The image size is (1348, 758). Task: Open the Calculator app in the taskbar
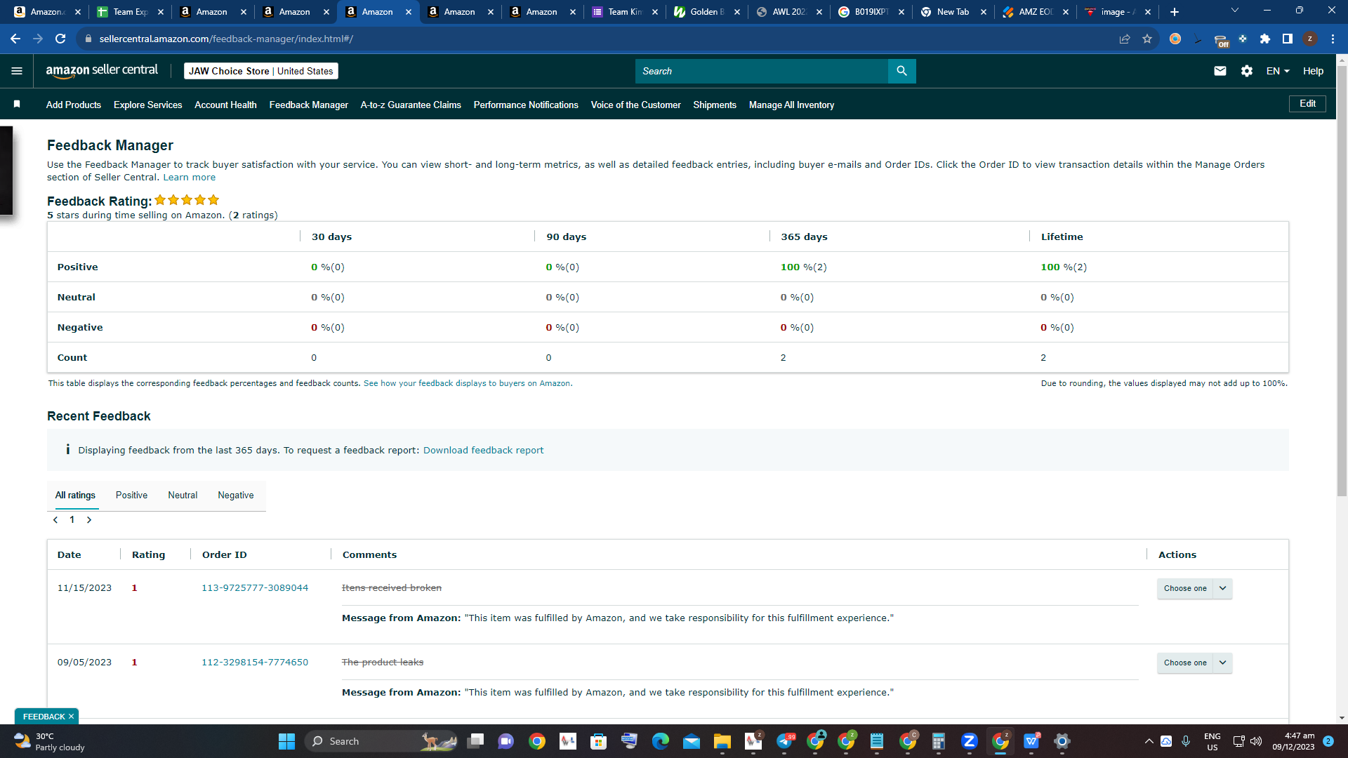(939, 741)
